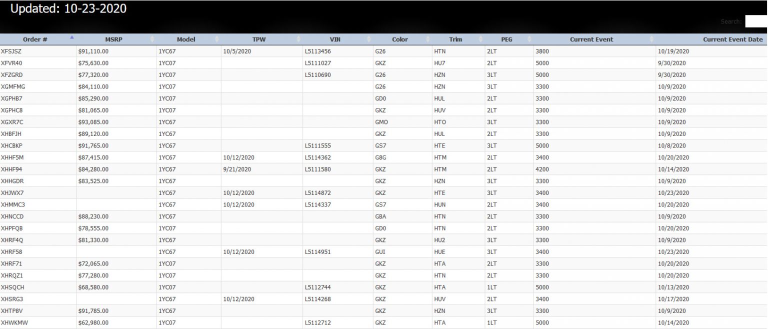Click the sort arrows icon in PEG header

[x=529, y=39]
